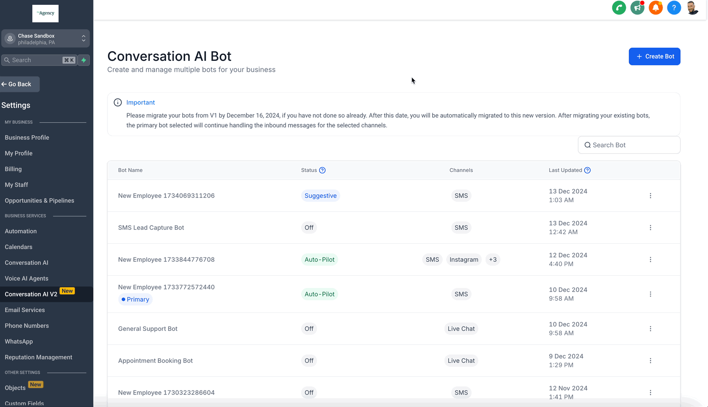This screenshot has width=708, height=407.
Task: Expand the +3 channels badge
Action: point(493,260)
